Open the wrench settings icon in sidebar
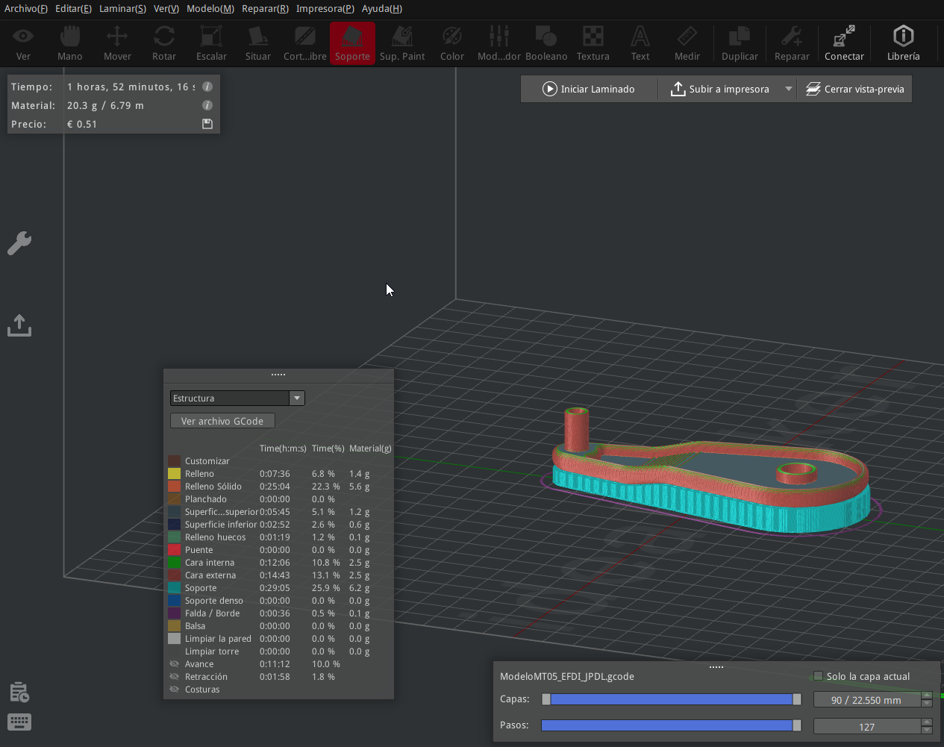This screenshot has width=944, height=747. point(19,243)
